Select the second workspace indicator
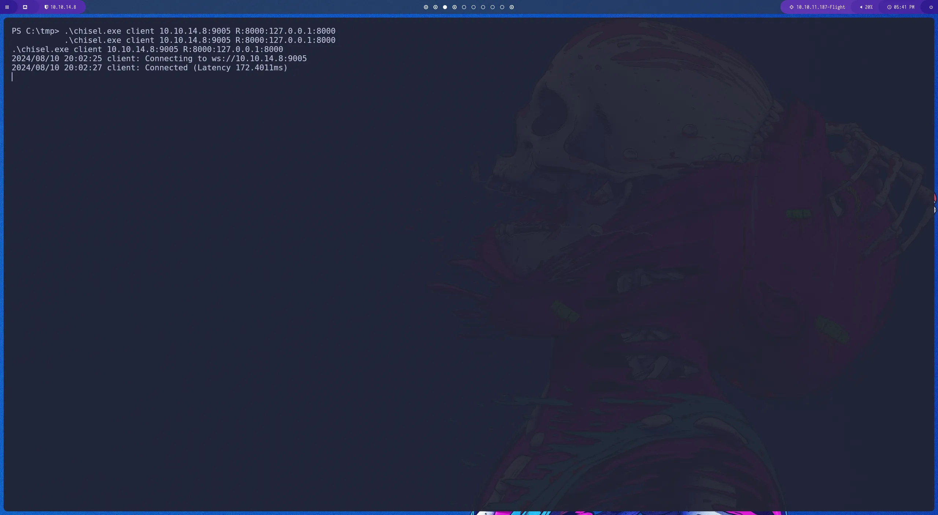938x515 pixels. click(435, 7)
